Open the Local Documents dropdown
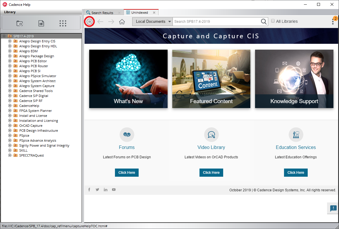This screenshot has width=339, height=229. 152,21
